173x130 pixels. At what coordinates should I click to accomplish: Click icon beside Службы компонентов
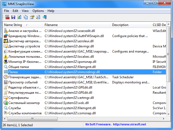(6, 113)
